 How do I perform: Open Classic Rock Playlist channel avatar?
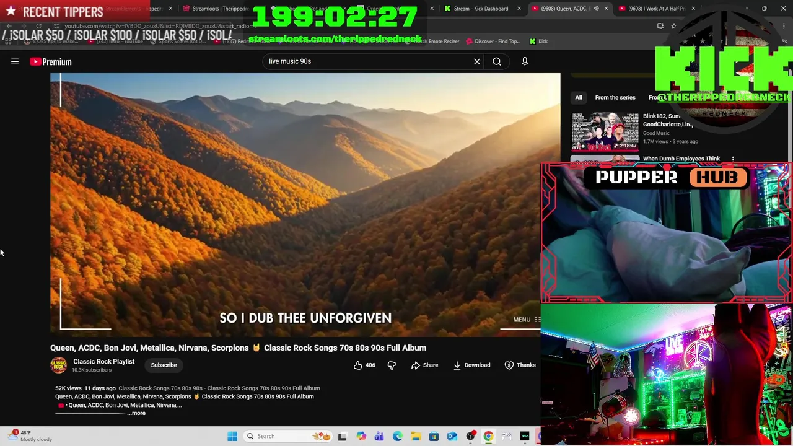pyautogui.click(x=59, y=365)
